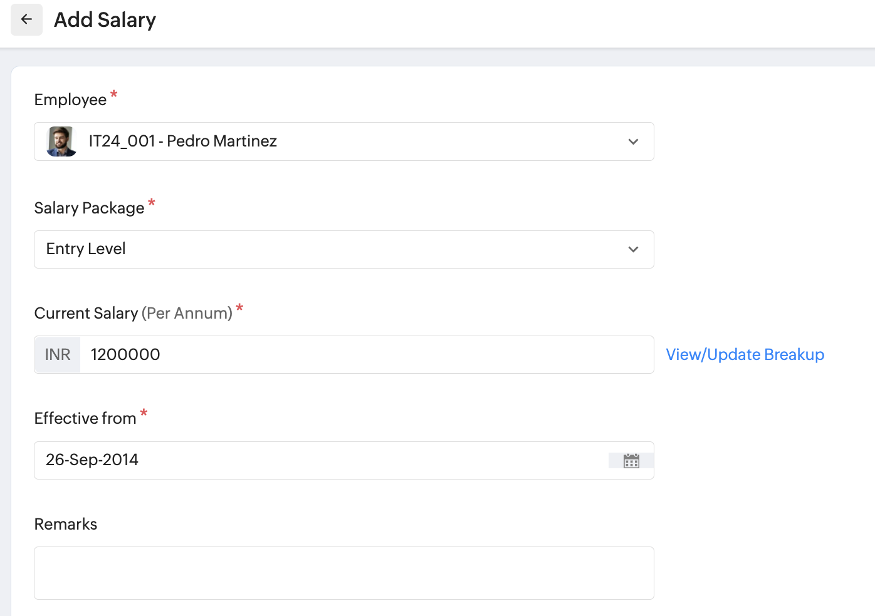
Task: Go back using the left arrow button
Action: (x=26, y=19)
